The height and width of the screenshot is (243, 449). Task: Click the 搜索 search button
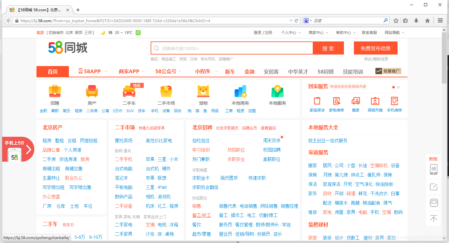(328, 48)
